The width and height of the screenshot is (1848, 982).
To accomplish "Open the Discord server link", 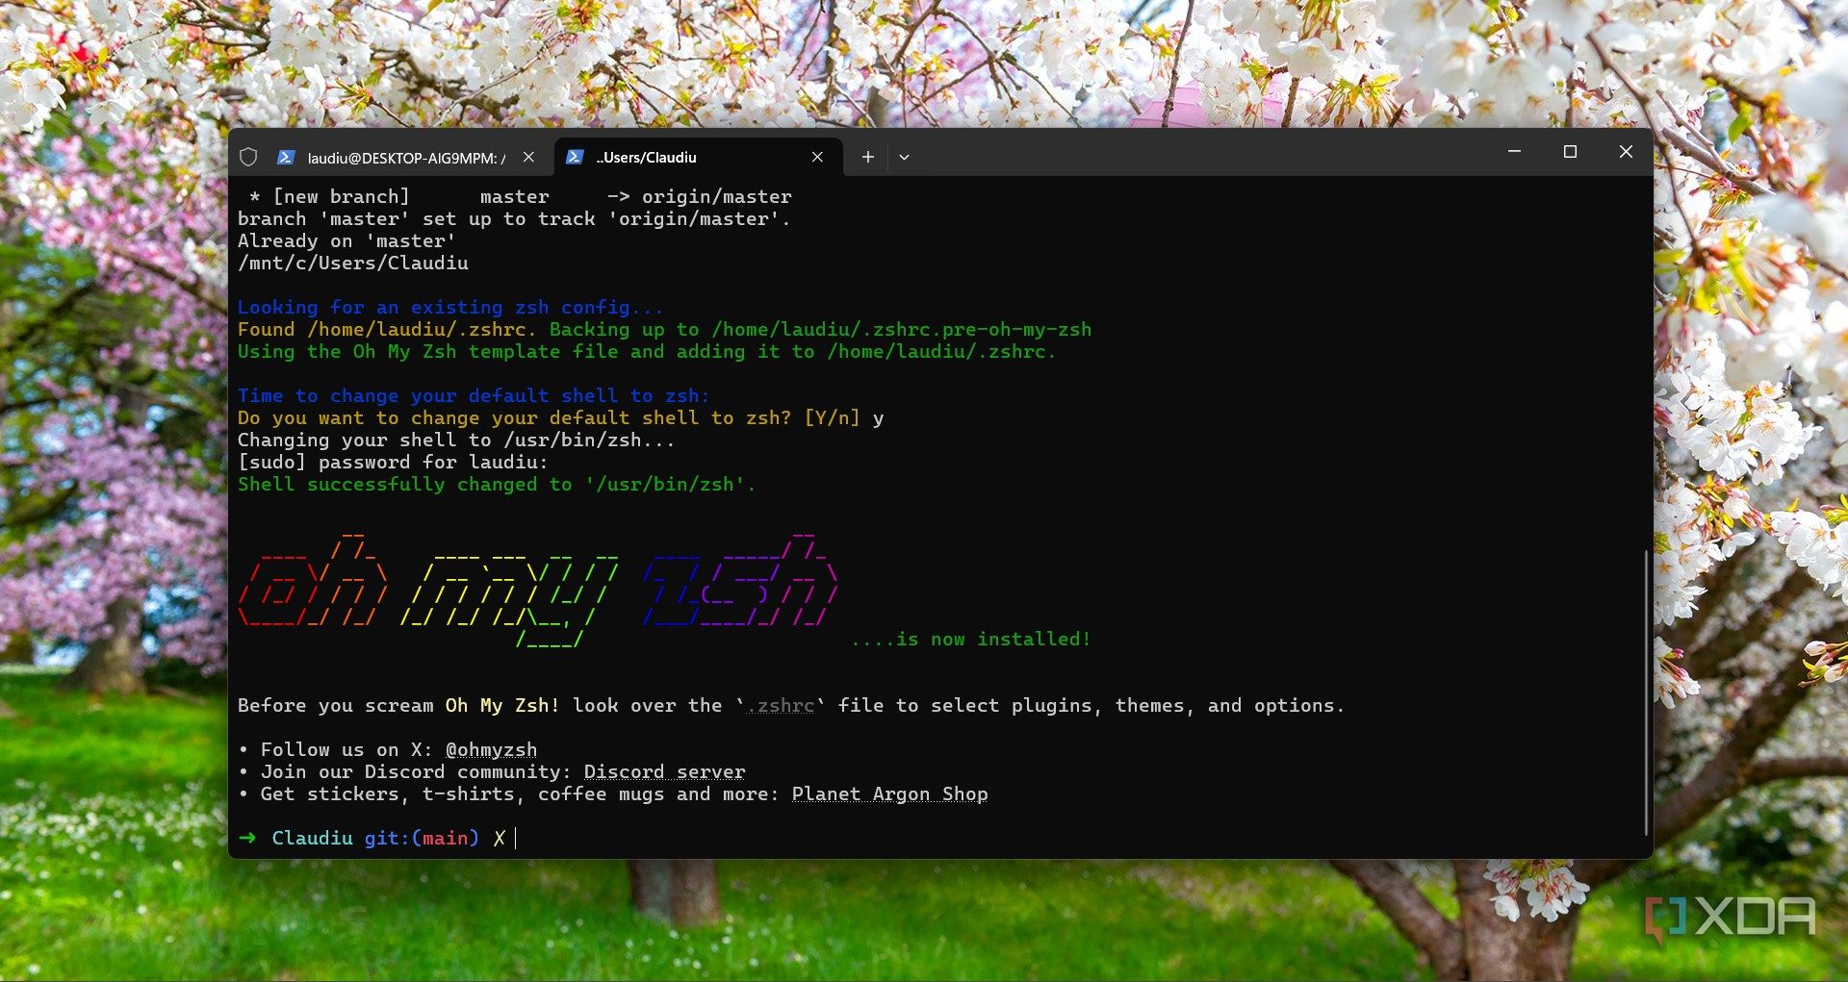I will [x=664, y=771].
